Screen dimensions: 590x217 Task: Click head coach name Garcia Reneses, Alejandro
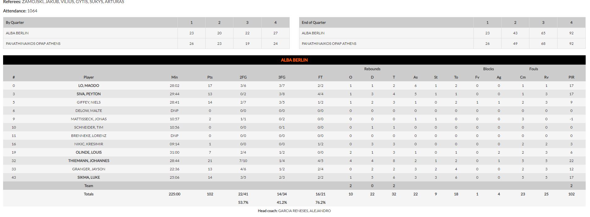(304, 211)
